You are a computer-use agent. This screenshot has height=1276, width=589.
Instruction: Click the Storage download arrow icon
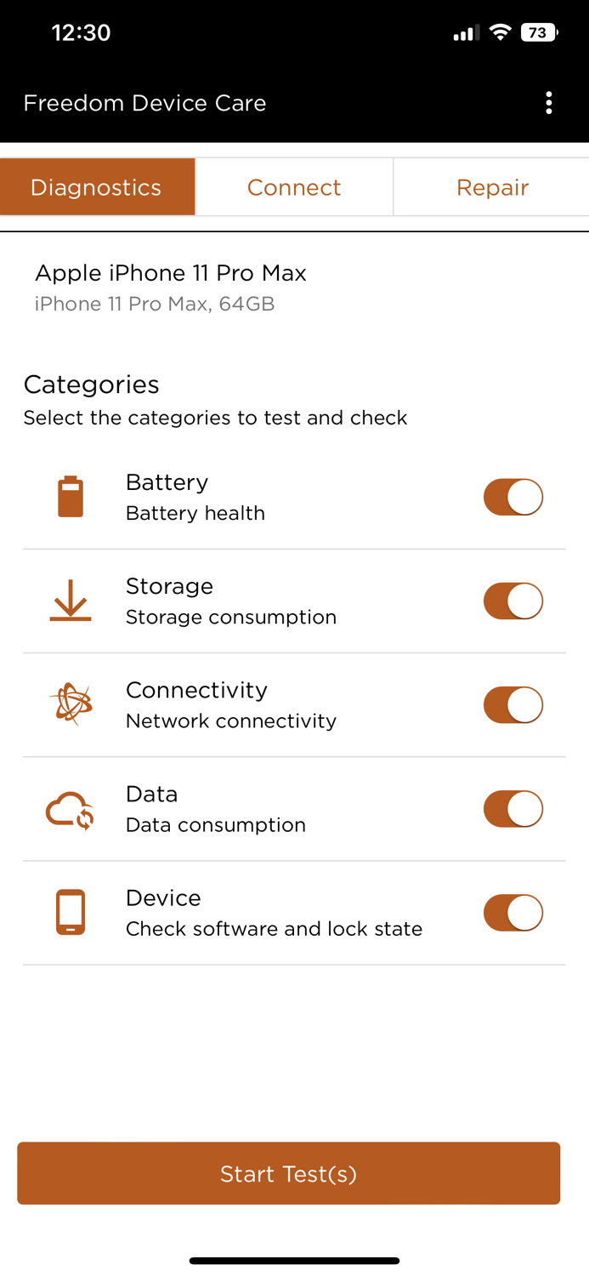(71, 601)
